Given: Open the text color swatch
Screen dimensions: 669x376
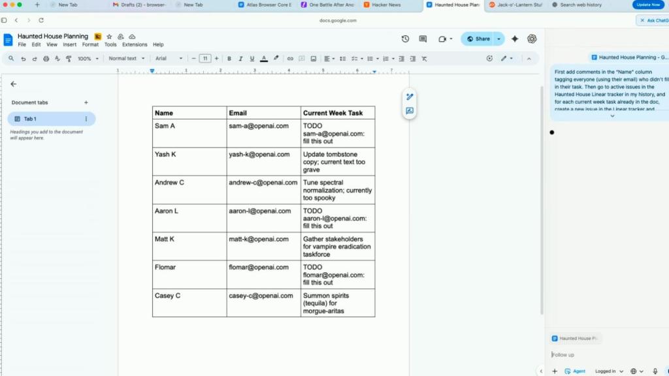Looking at the screenshot, I should pyautogui.click(x=263, y=58).
